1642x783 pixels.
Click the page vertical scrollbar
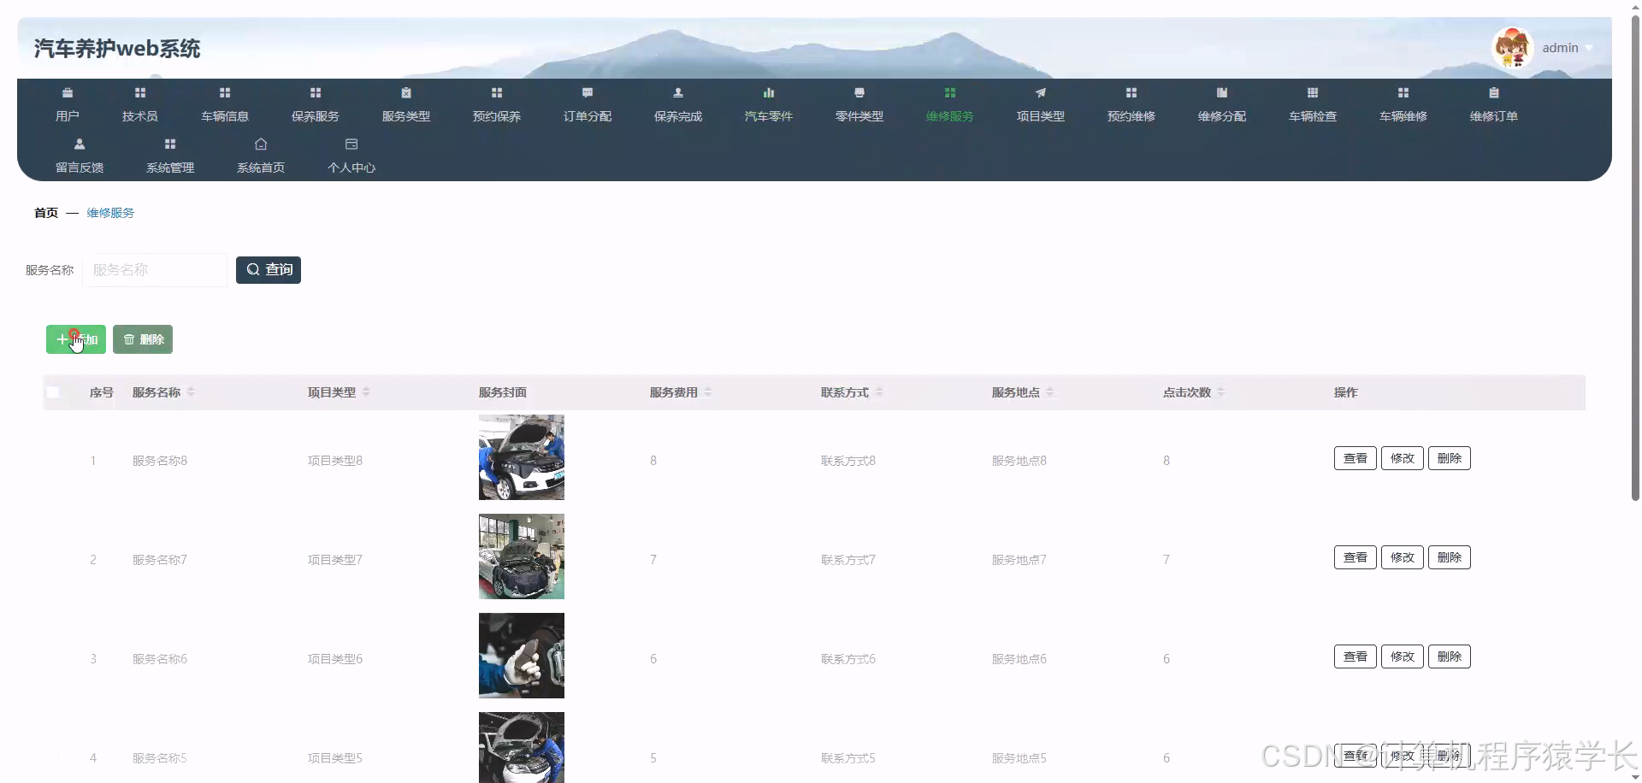pyautogui.click(x=1635, y=256)
